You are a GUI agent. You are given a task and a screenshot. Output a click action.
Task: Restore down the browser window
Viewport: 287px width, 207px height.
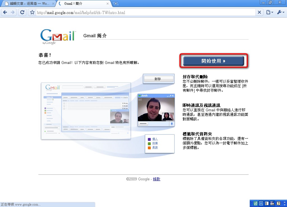pos(270,3)
